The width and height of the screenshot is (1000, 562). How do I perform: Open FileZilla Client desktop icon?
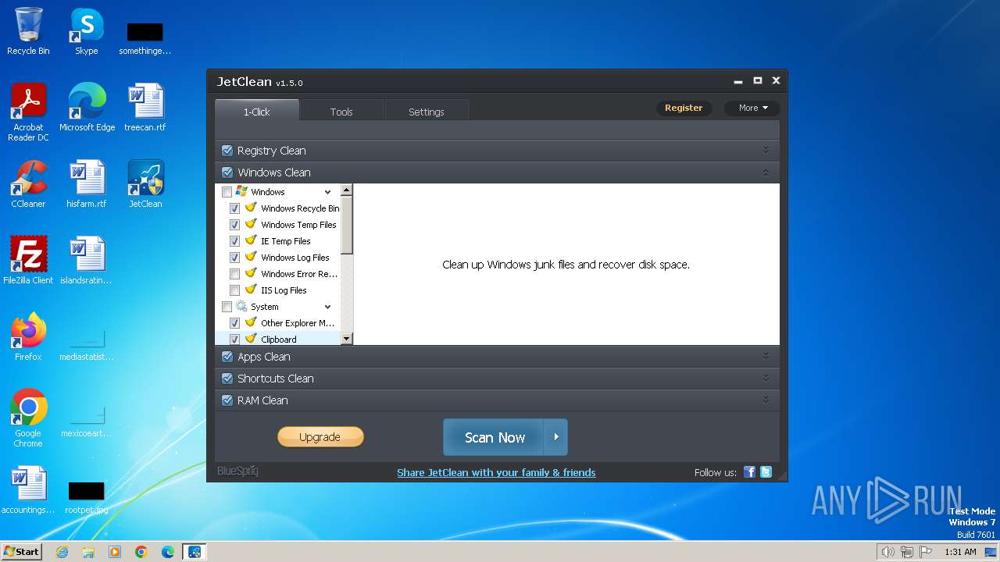click(28, 260)
